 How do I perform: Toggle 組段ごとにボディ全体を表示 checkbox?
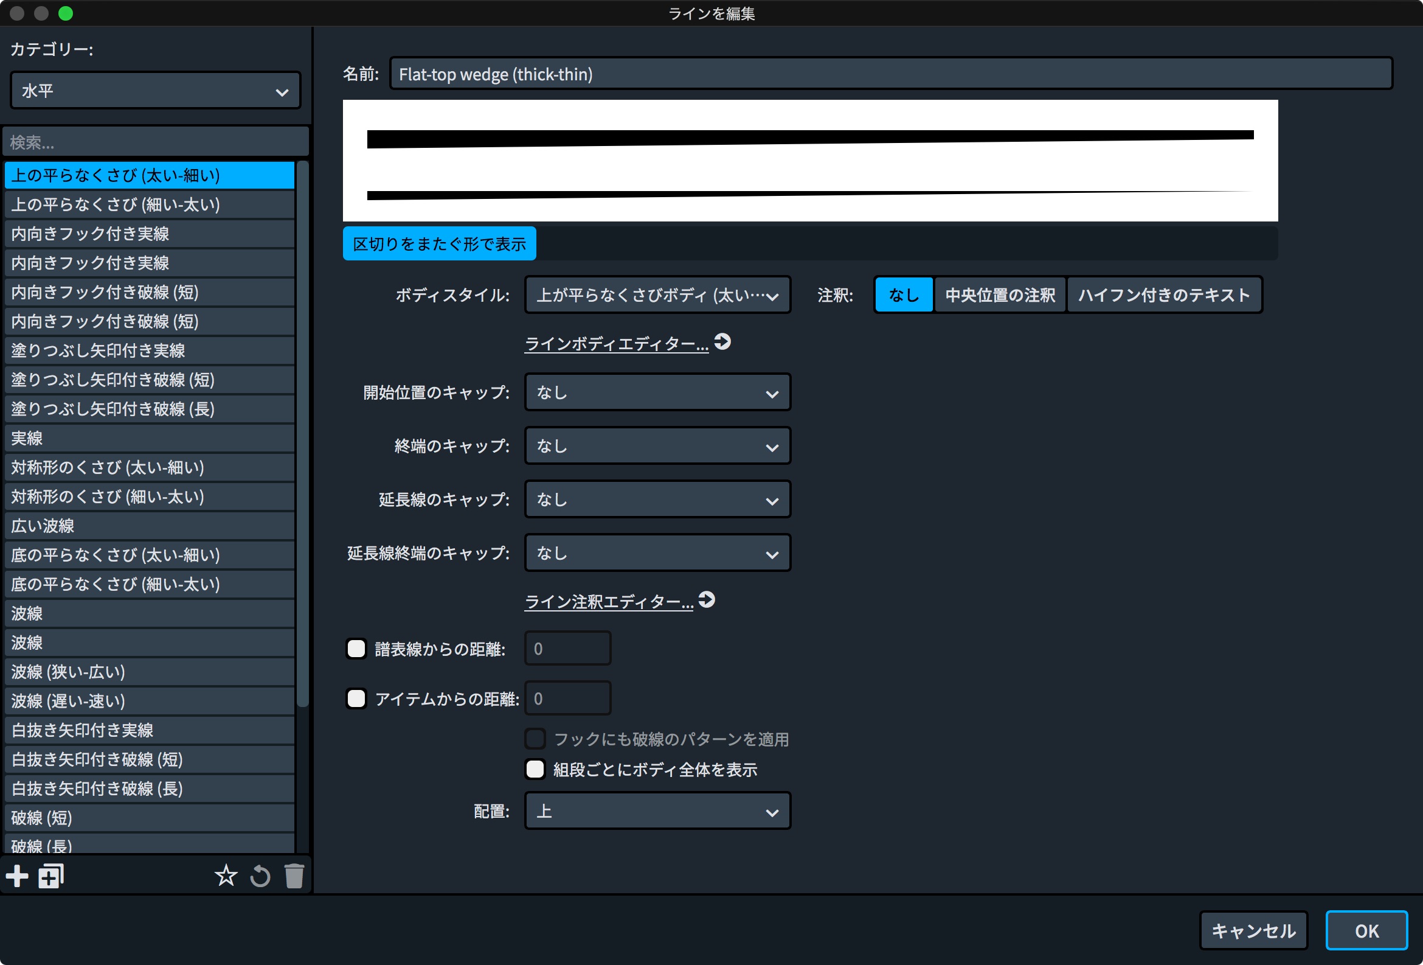tap(535, 769)
